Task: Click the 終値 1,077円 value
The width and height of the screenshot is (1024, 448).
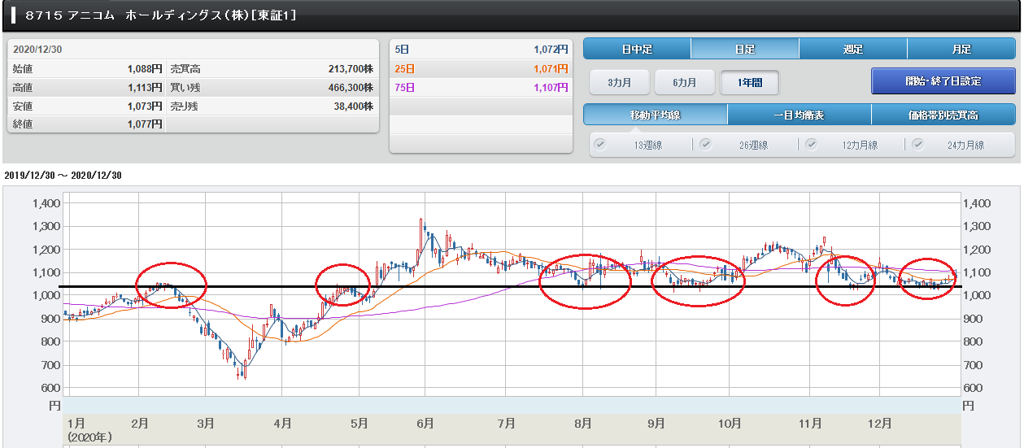Action: coord(145,124)
